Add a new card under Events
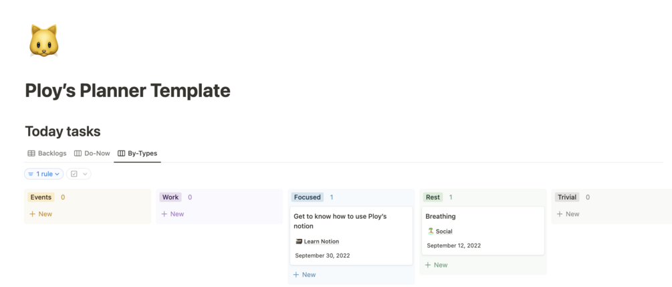Image resolution: width=672 pixels, height=287 pixels. (41, 214)
